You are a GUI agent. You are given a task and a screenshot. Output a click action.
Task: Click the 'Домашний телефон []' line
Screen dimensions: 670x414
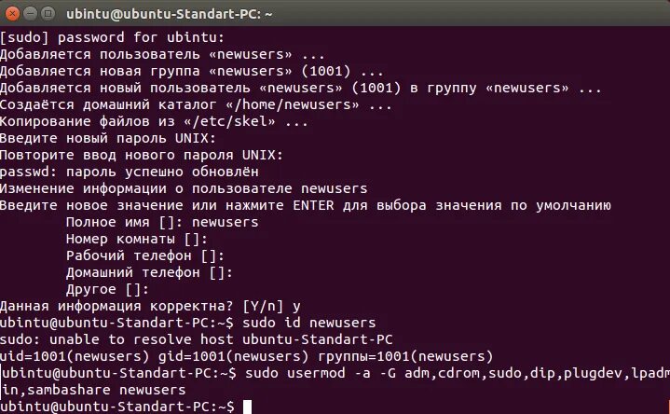coord(148,272)
